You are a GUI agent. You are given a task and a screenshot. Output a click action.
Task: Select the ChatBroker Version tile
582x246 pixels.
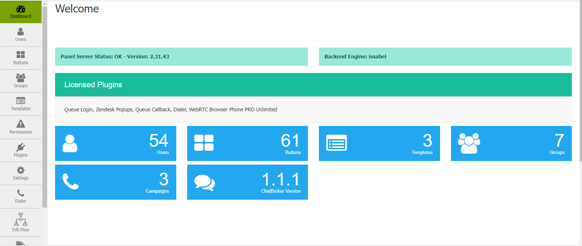(x=247, y=182)
